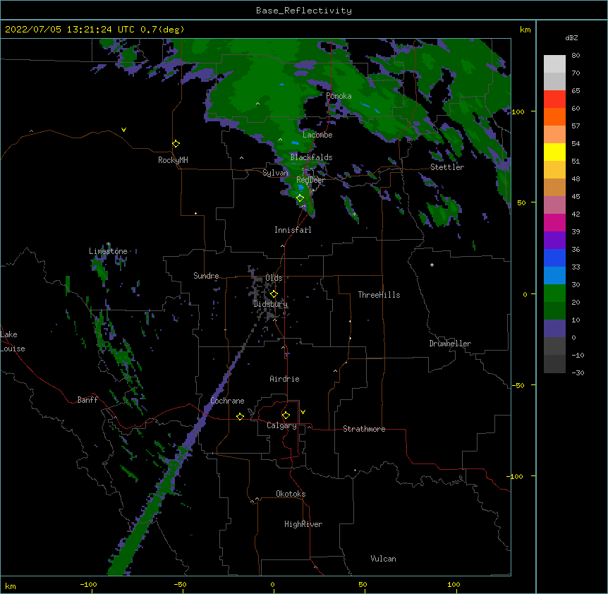The height and width of the screenshot is (594, 608).
Task: Pick the purple 36-39 dBZ legend swatch
Action: click(x=554, y=241)
